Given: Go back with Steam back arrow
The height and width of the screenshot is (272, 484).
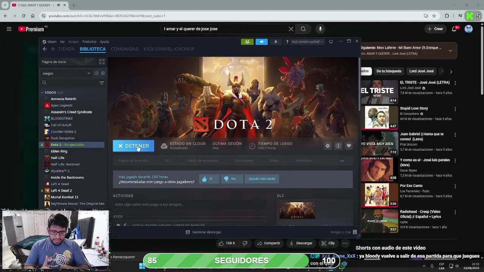Looking at the screenshot, I should click(45, 49).
